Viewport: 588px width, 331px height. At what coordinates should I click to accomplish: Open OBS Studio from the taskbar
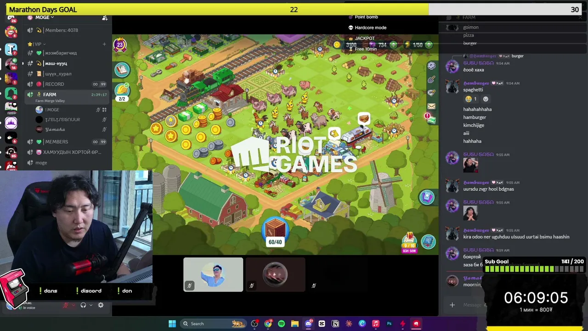pyautogui.click(x=254, y=324)
